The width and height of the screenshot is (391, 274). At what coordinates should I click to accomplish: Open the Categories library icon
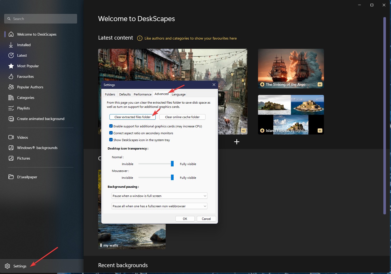tap(11, 98)
